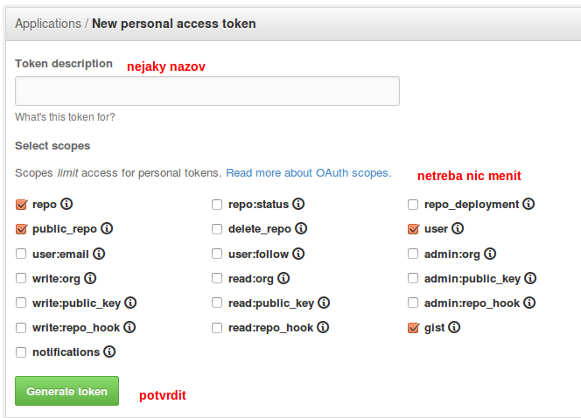
Task: Check the user:email scope checkbox
Action: click(21, 254)
